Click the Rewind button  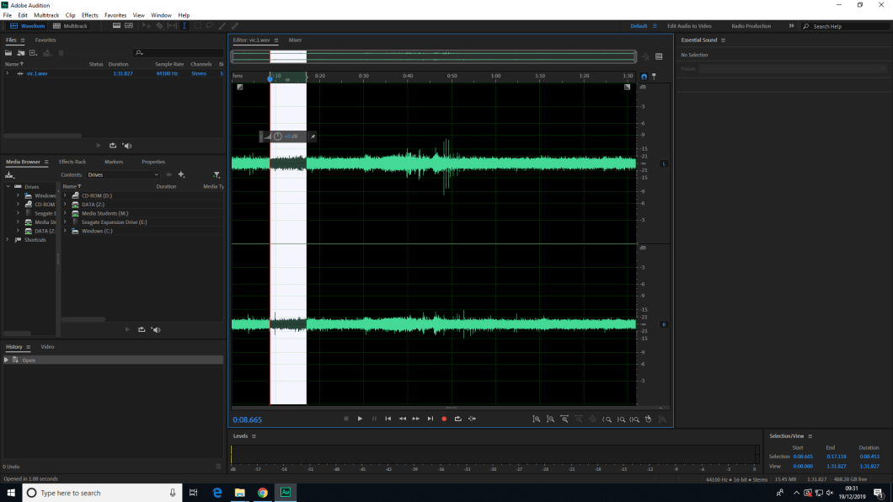coord(403,419)
